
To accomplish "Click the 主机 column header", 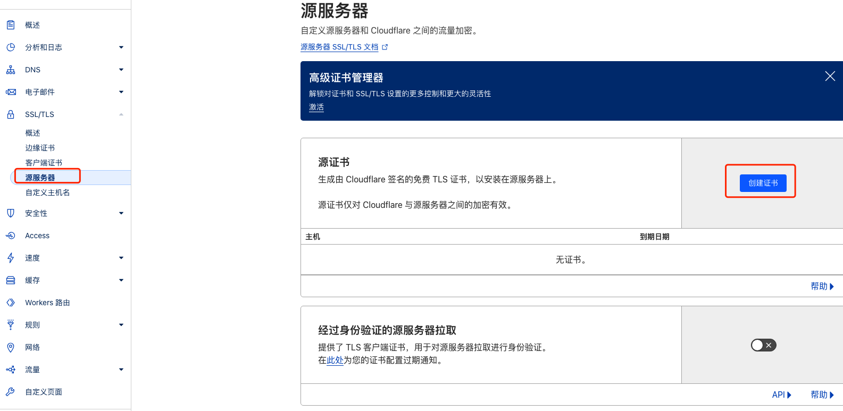I will tap(313, 237).
